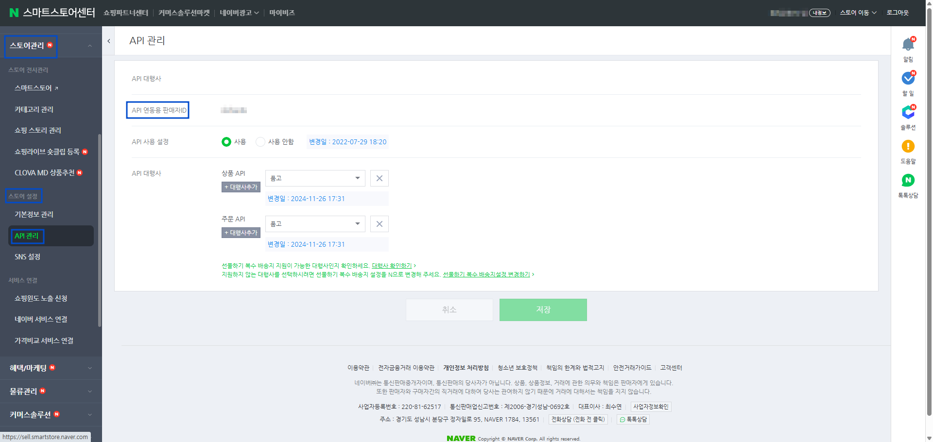Viewport: 933px width, 442px height.
Task: Open 커머스솔루션마켓 in the top bar
Action: [184, 13]
